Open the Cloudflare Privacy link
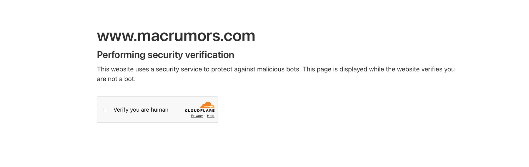 (197, 116)
